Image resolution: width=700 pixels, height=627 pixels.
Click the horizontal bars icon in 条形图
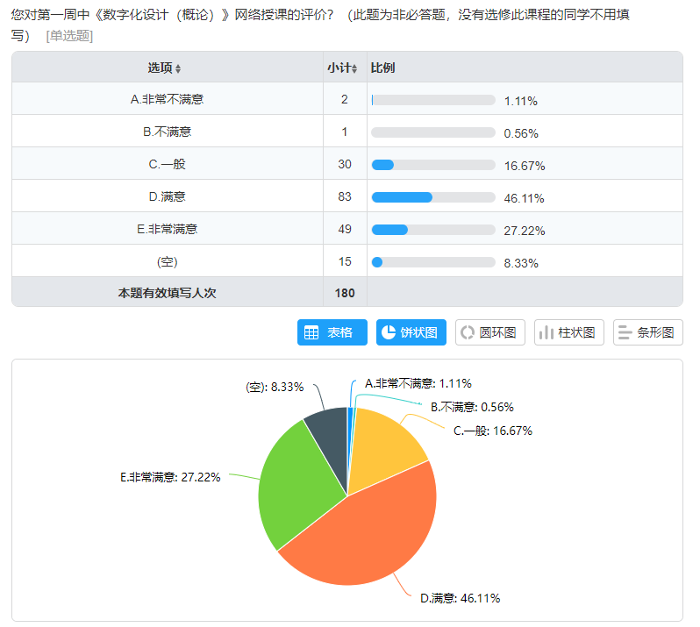coord(625,332)
